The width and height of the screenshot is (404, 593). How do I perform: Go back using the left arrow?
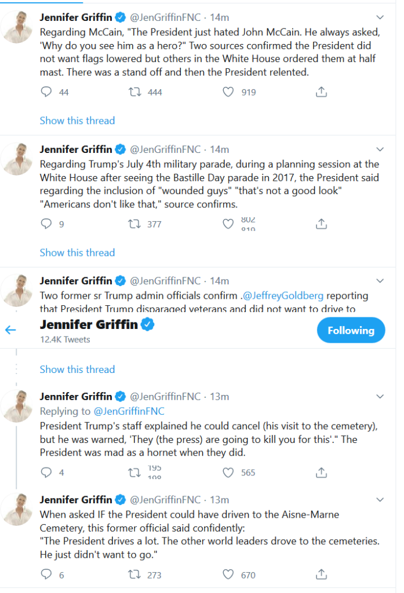tap(10, 330)
